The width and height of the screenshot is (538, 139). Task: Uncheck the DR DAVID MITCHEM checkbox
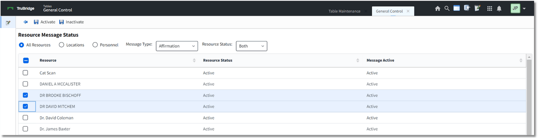[x=25, y=106]
